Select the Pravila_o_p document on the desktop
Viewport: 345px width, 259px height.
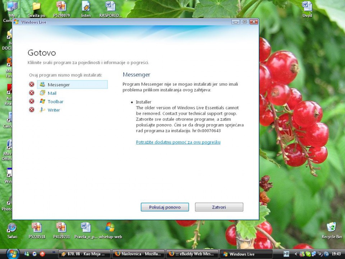[86, 231]
